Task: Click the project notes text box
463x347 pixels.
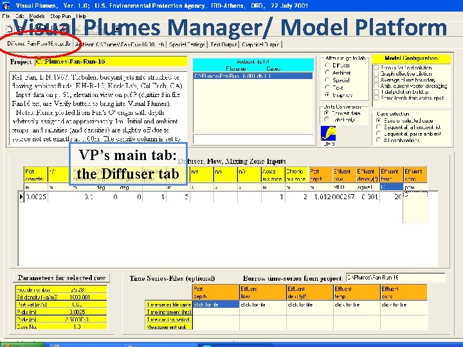Action: click(x=98, y=108)
